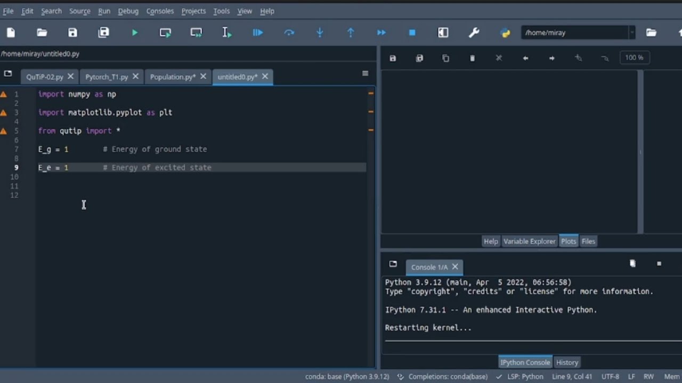
Task: Switch to the Population.py tab
Action: pos(173,77)
